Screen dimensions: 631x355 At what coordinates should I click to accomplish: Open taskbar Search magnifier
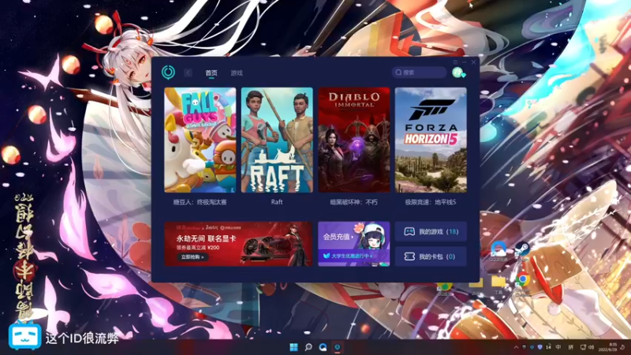tap(308, 347)
